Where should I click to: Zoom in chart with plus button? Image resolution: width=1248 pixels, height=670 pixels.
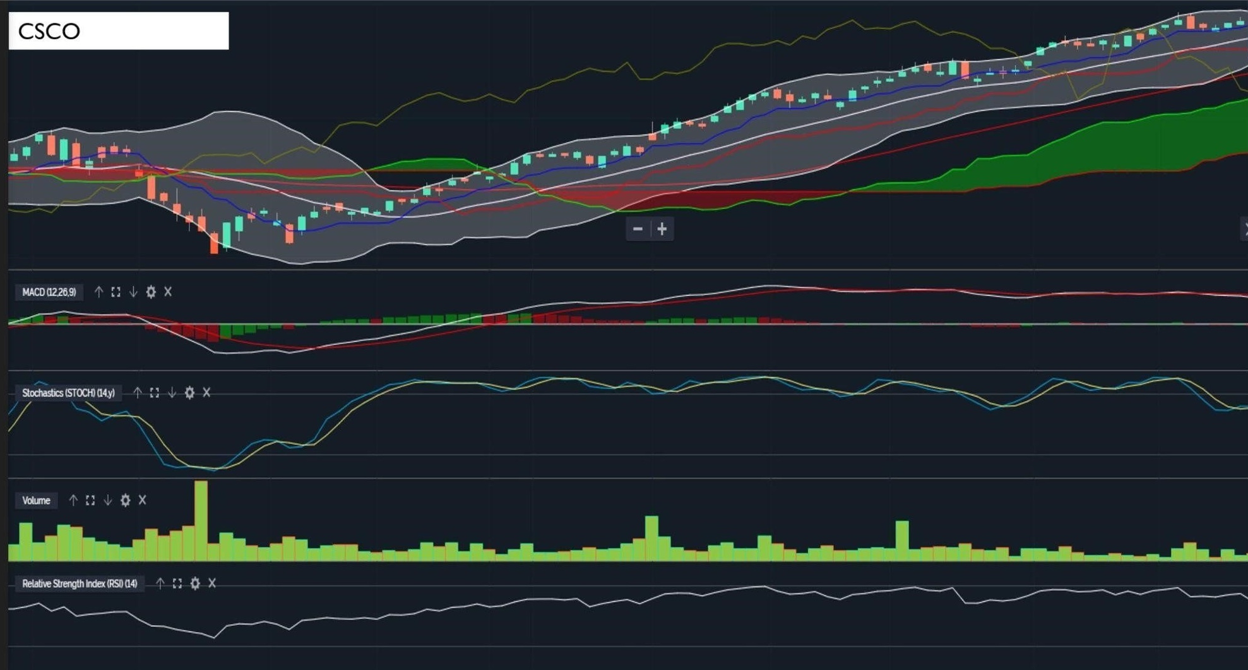click(662, 229)
